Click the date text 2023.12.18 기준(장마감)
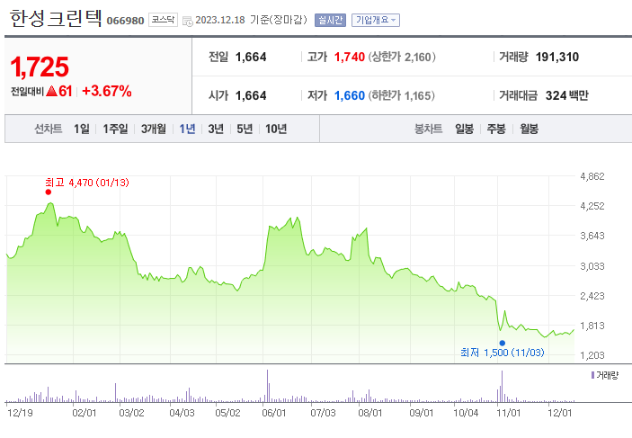The width and height of the screenshot is (632, 438). tap(251, 20)
